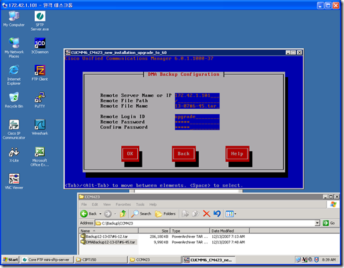The image size is (344, 268).
Task: Open X-Lite desktop icon
Action: [14, 154]
